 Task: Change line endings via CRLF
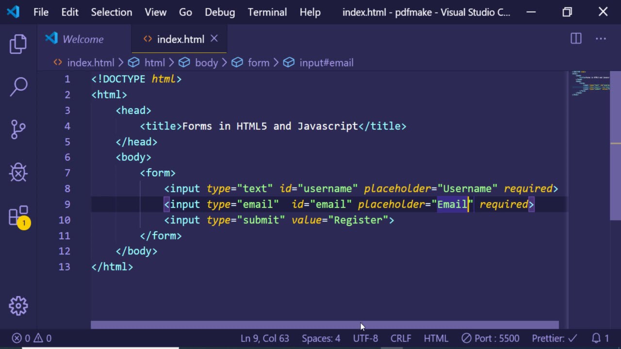click(x=401, y=338)
